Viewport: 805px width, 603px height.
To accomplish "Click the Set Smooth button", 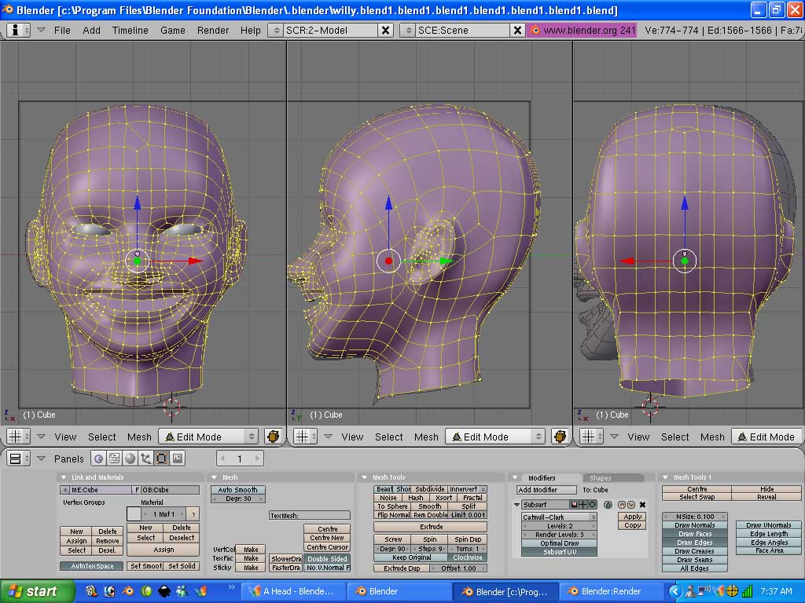I will (145, 566).
